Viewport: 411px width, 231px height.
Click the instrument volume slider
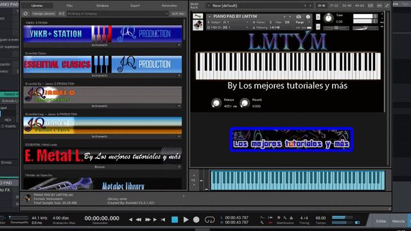[365, 28]
